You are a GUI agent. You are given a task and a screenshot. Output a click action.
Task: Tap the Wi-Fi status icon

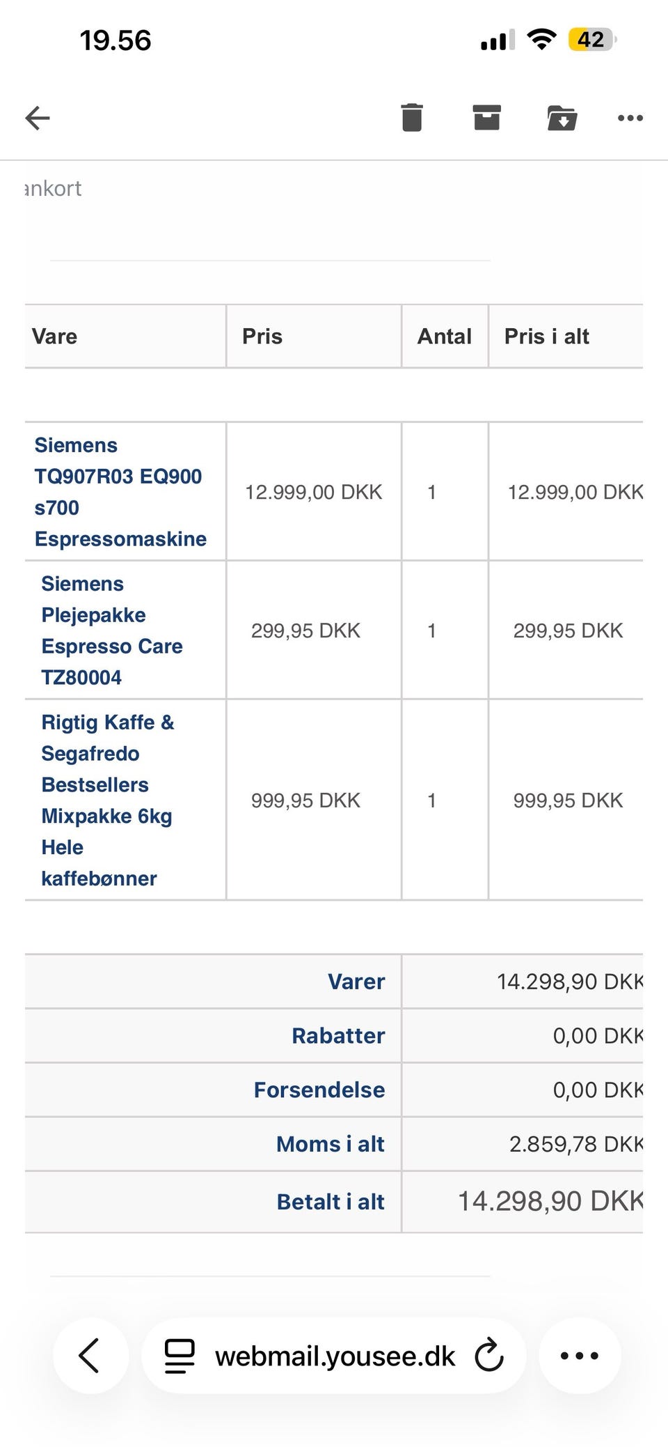(541, 39)
